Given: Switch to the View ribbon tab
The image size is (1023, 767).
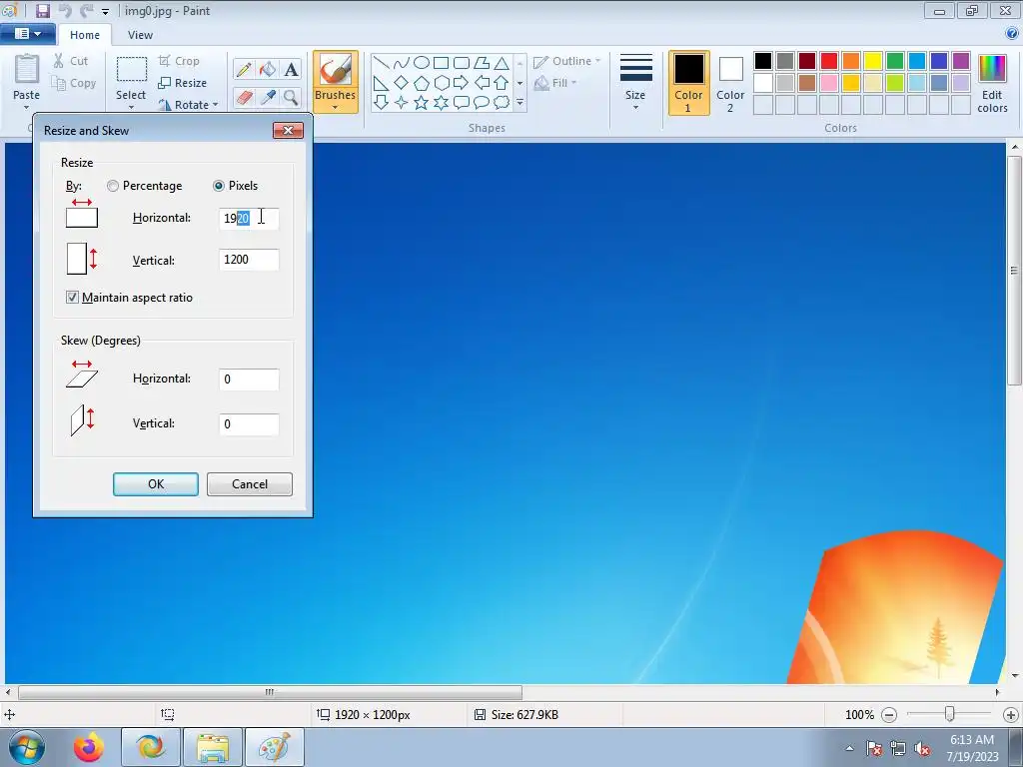Looking at the screenshot, I should (x=140, y=35).
